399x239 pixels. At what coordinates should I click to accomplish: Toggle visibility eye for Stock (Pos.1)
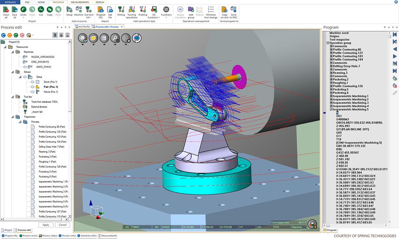33,82
